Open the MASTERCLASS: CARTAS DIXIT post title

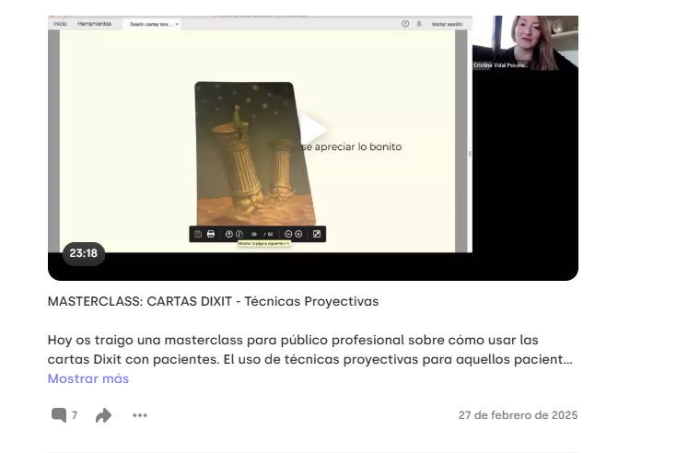213,301
